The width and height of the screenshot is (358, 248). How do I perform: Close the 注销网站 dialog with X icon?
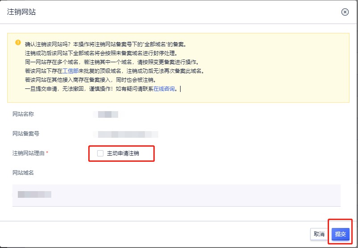tap(345, 12)
